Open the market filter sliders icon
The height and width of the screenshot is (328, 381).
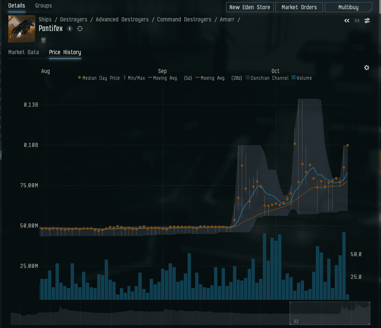coord(367,21)
